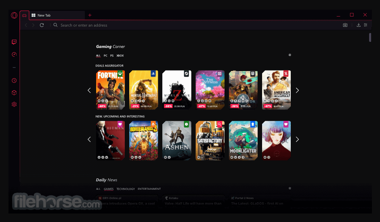380x222 pixels.
Task: Click blue badge on Moonlighter card
Action: [253, 124]
